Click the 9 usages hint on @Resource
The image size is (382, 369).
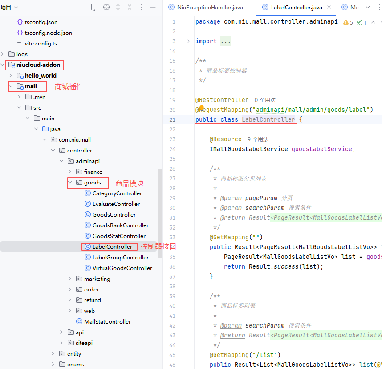click(258, 139)
